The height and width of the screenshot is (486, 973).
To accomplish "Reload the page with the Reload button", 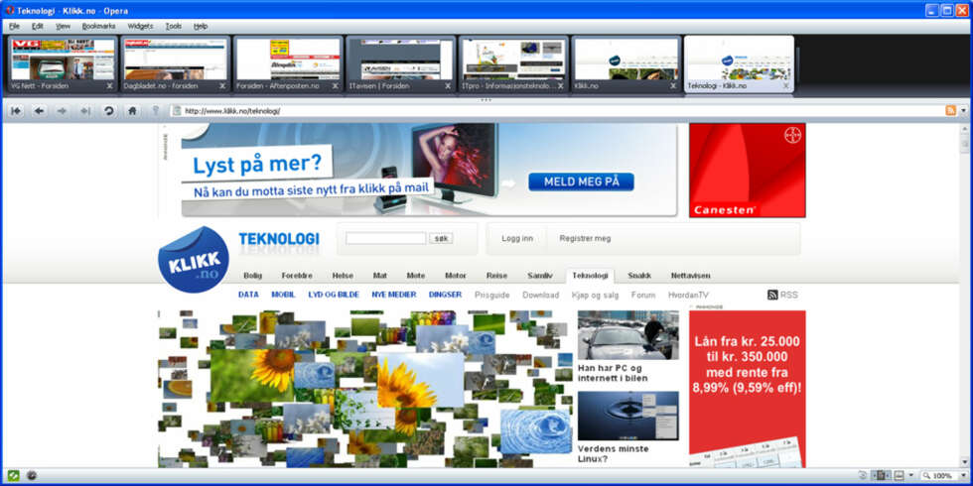I will click(108, 110).
